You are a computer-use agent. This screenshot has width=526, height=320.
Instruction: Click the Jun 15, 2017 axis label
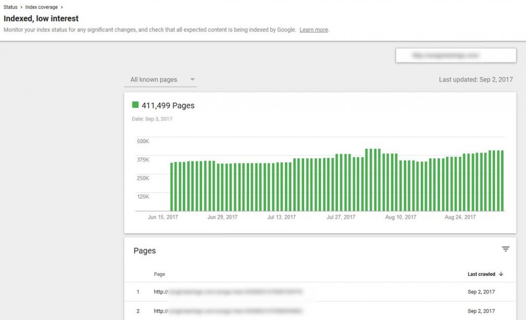(x=162, y=217)
